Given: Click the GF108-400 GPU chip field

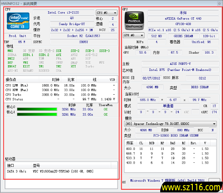Looking at the screenshot, I should pos(183,24).
